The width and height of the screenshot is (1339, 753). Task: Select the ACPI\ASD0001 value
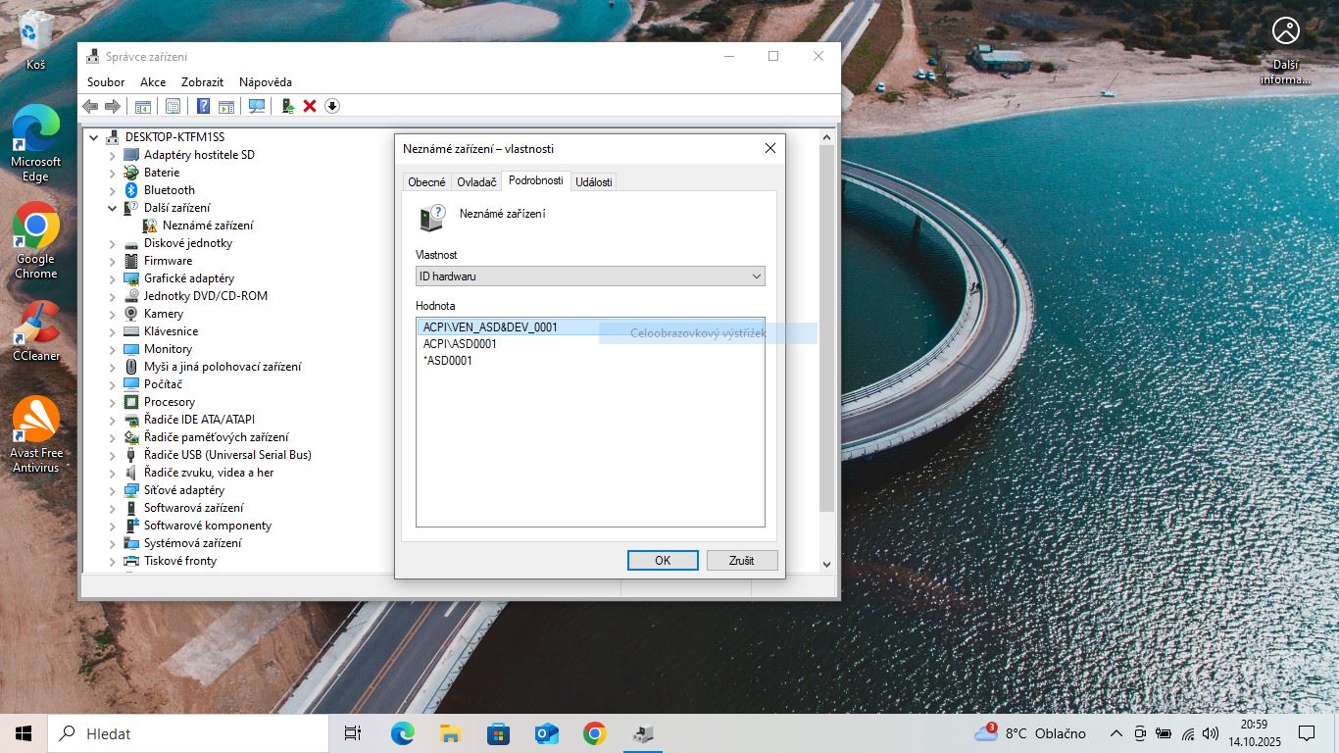(x=460, y=344)
